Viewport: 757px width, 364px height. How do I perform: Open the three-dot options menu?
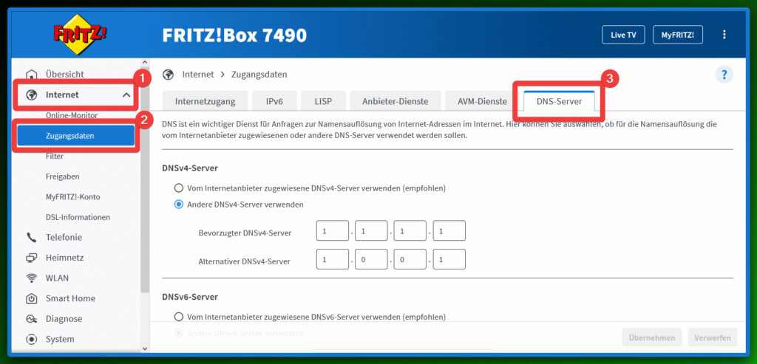point(724,35)
